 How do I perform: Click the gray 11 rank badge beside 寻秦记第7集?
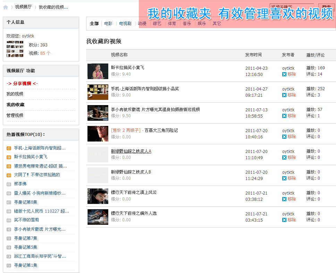pyautogui.click(x=9, y=239)
